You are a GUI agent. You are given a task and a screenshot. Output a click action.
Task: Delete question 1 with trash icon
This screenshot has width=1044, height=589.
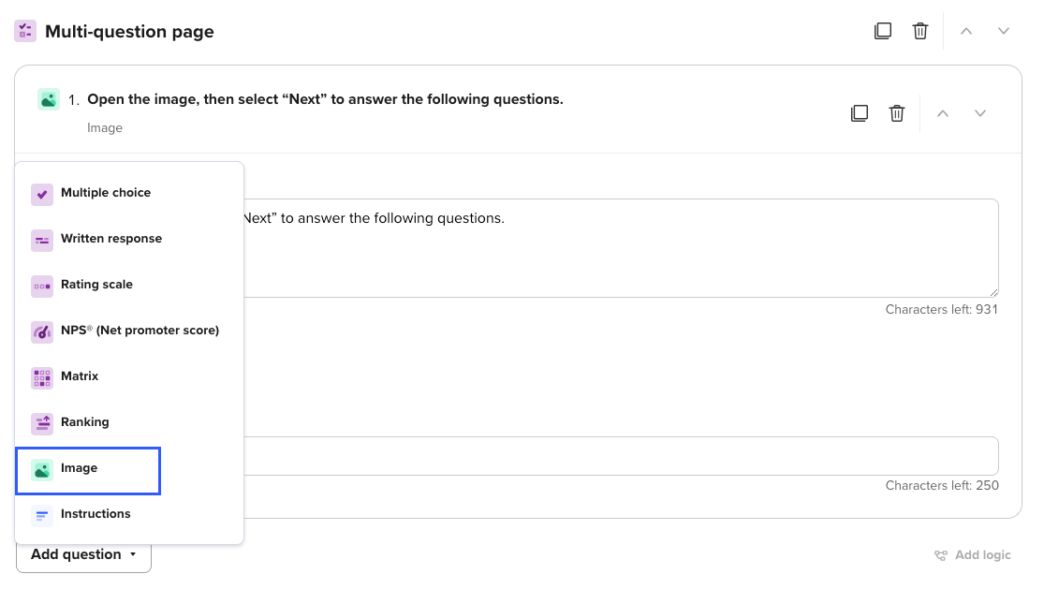pos(897,113)
